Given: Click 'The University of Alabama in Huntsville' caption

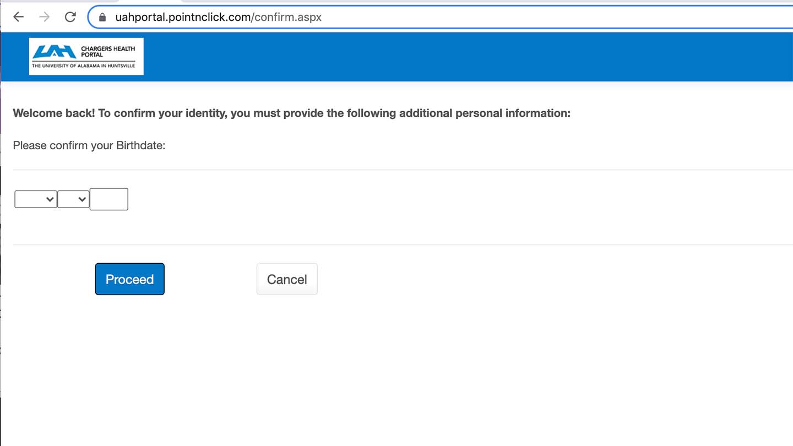Looking at the screenshot, I should pyautogui.click(x=83, y=66).
